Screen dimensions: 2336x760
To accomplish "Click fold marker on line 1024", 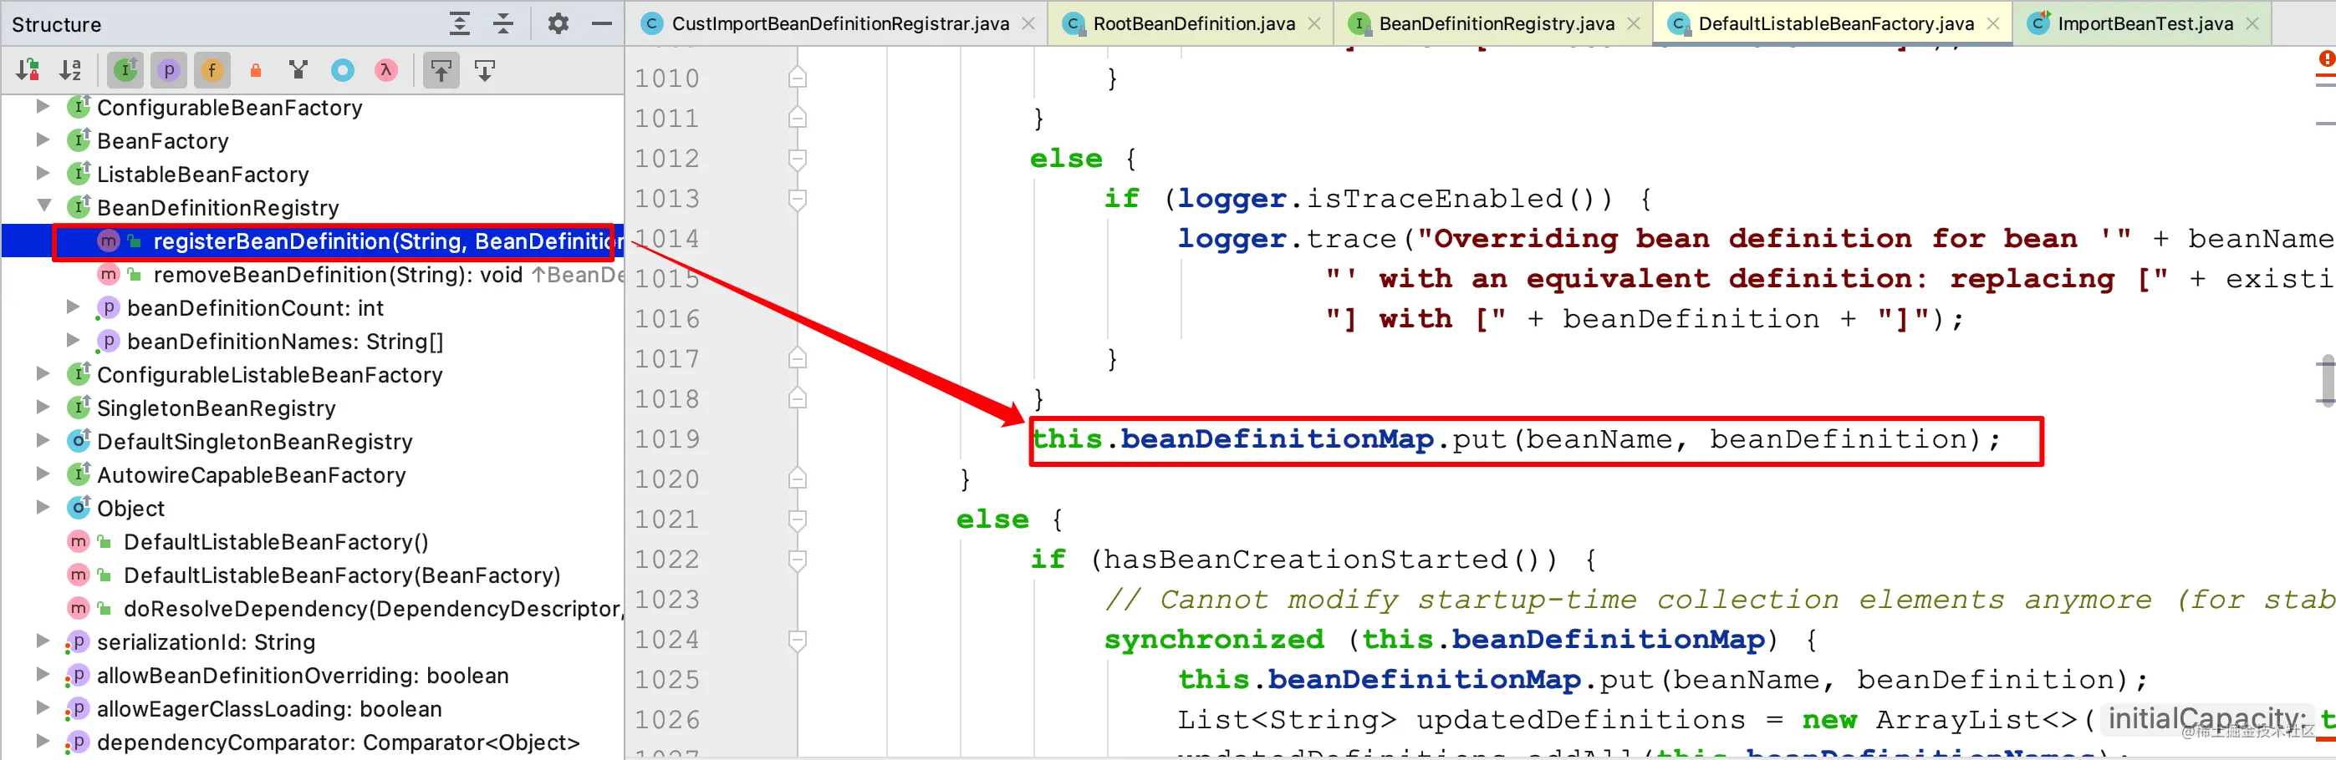I will pyautogui.click(x=797, y=641).
